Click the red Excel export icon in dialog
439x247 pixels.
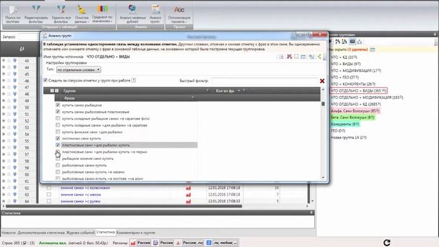(289, 57)
